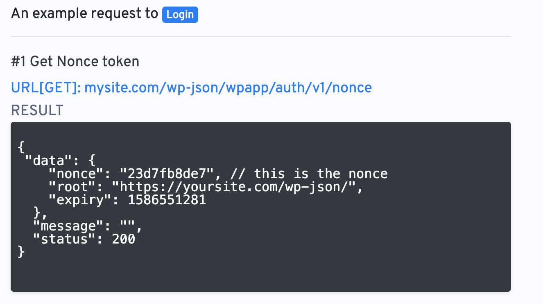This screenshot has width=543, height=304.
Task: Click the URL[GET]: prefix of endpoint link
Action: tap(46, 87)
